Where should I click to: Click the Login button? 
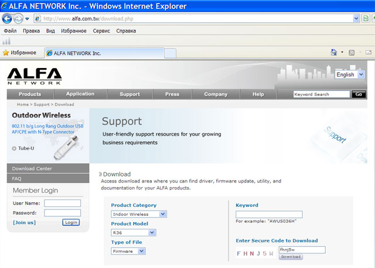[x=71, y=222]
